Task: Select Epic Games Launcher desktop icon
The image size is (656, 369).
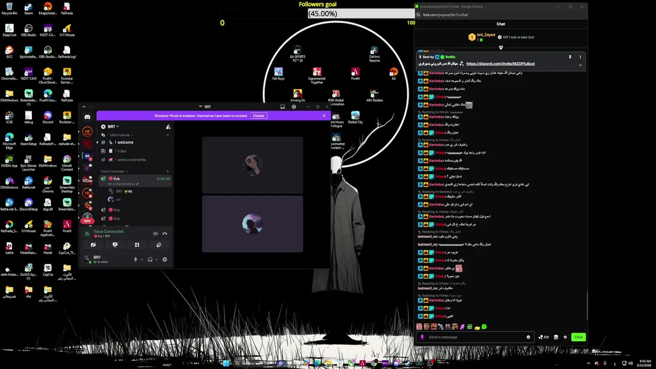Action: (x=29, y=163)
